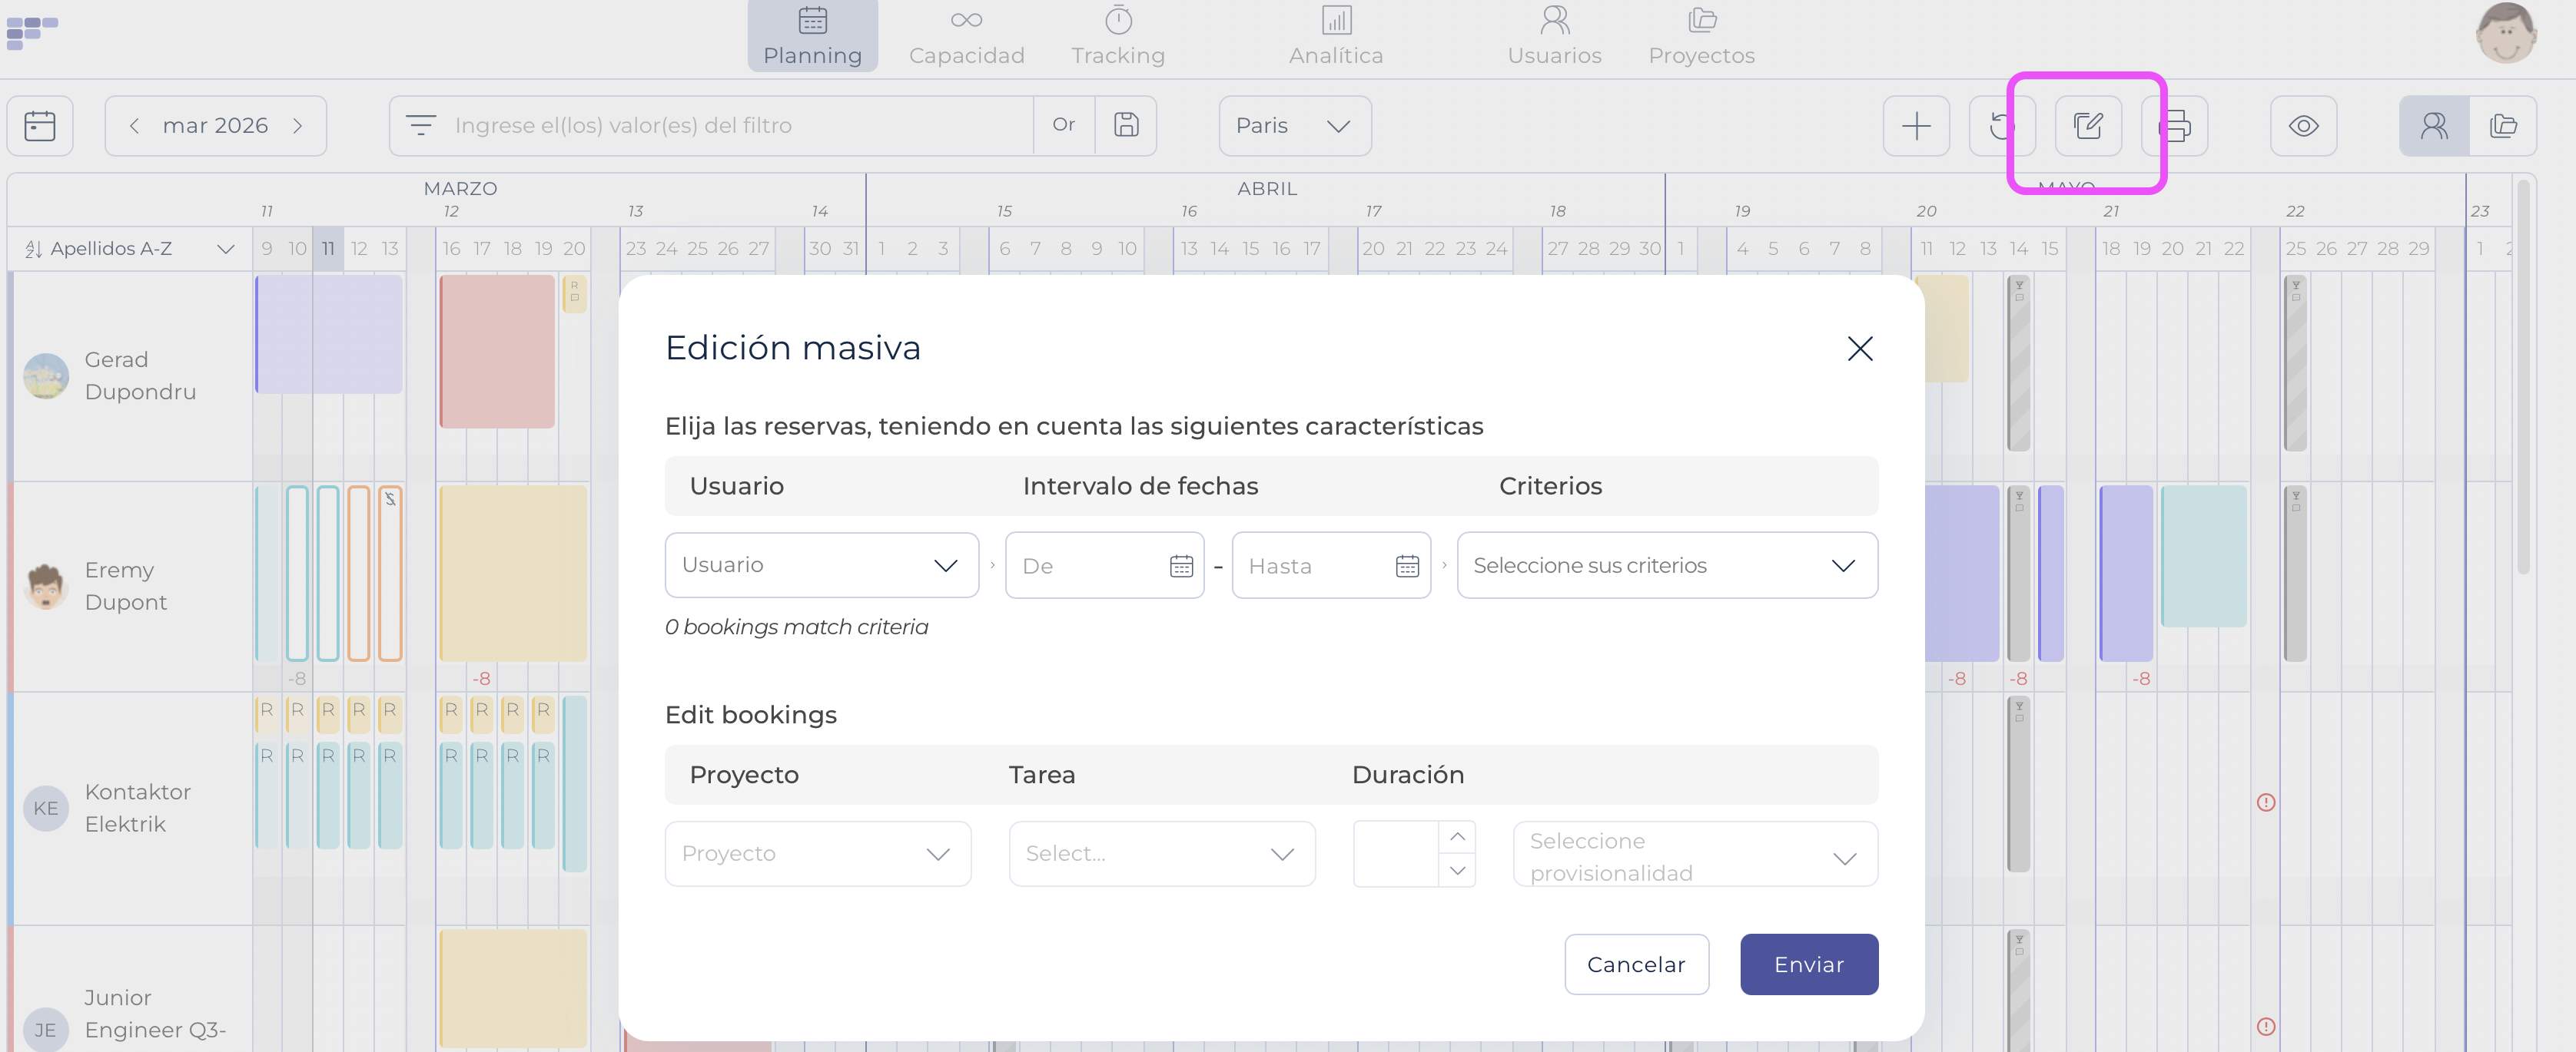The width and height of the screenshot is (2576, 1052).
Task: Open the calendar date picker icon
Action: coord(40,126)
